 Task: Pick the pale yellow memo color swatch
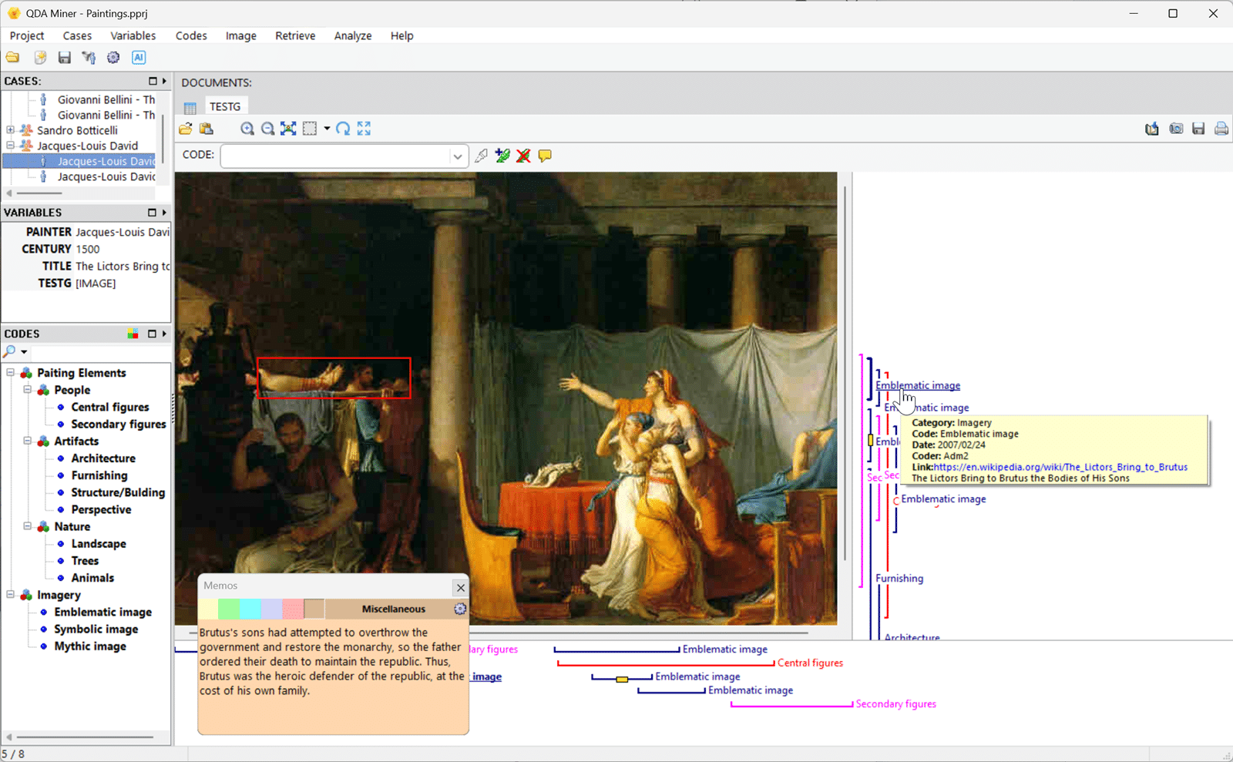coord(209,609)
